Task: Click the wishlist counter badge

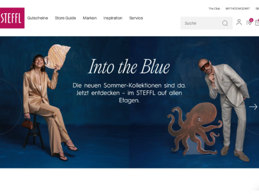Action: [x=251, y=20]
